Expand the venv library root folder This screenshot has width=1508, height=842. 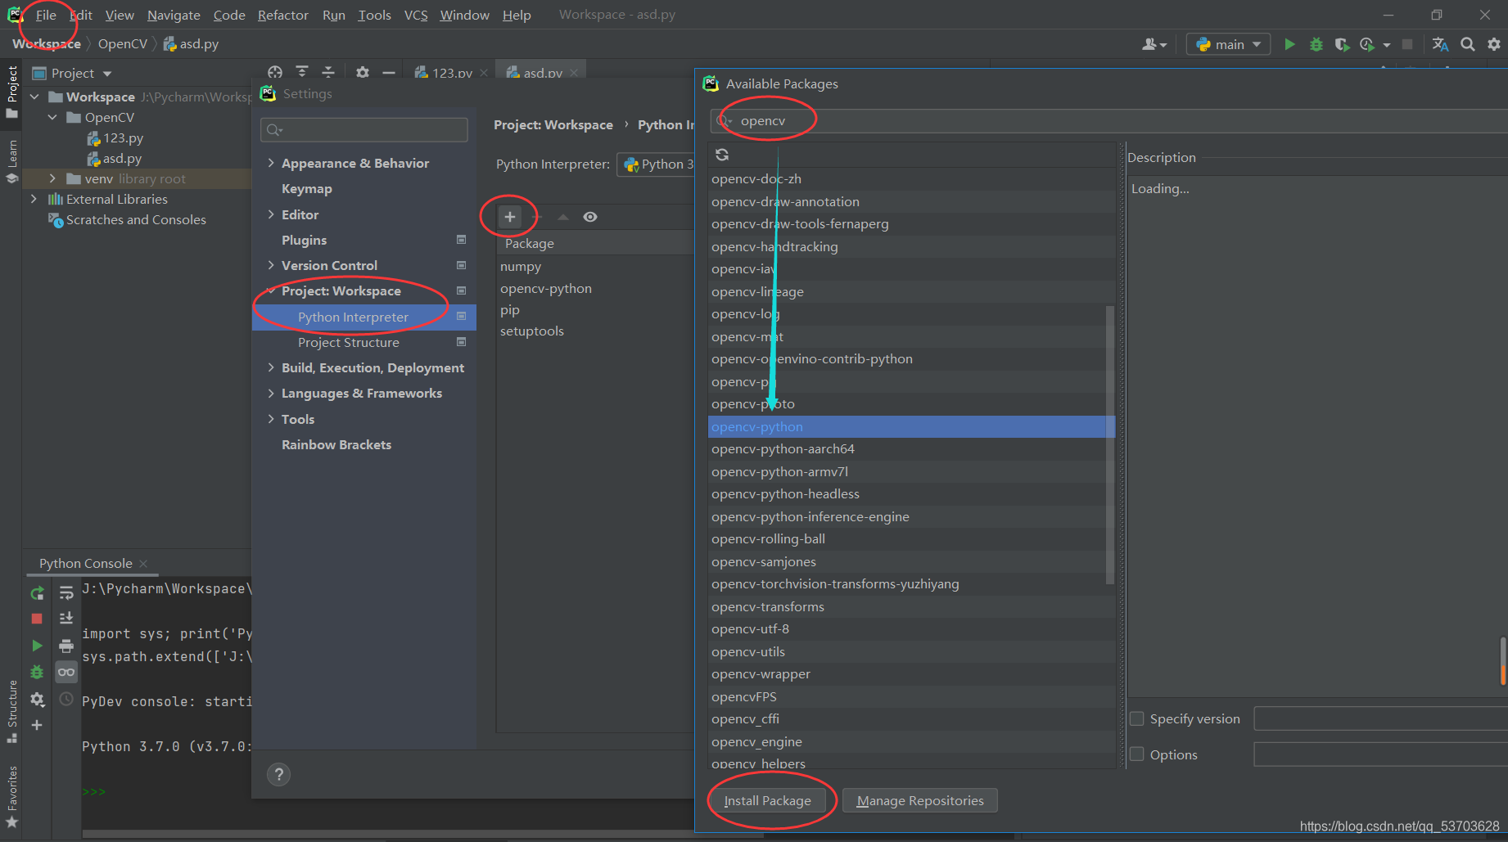point(52,178)
